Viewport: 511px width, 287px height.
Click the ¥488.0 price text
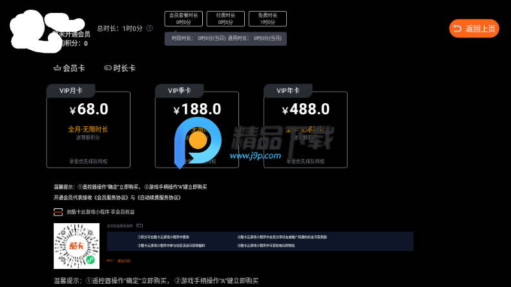(306, 109)
